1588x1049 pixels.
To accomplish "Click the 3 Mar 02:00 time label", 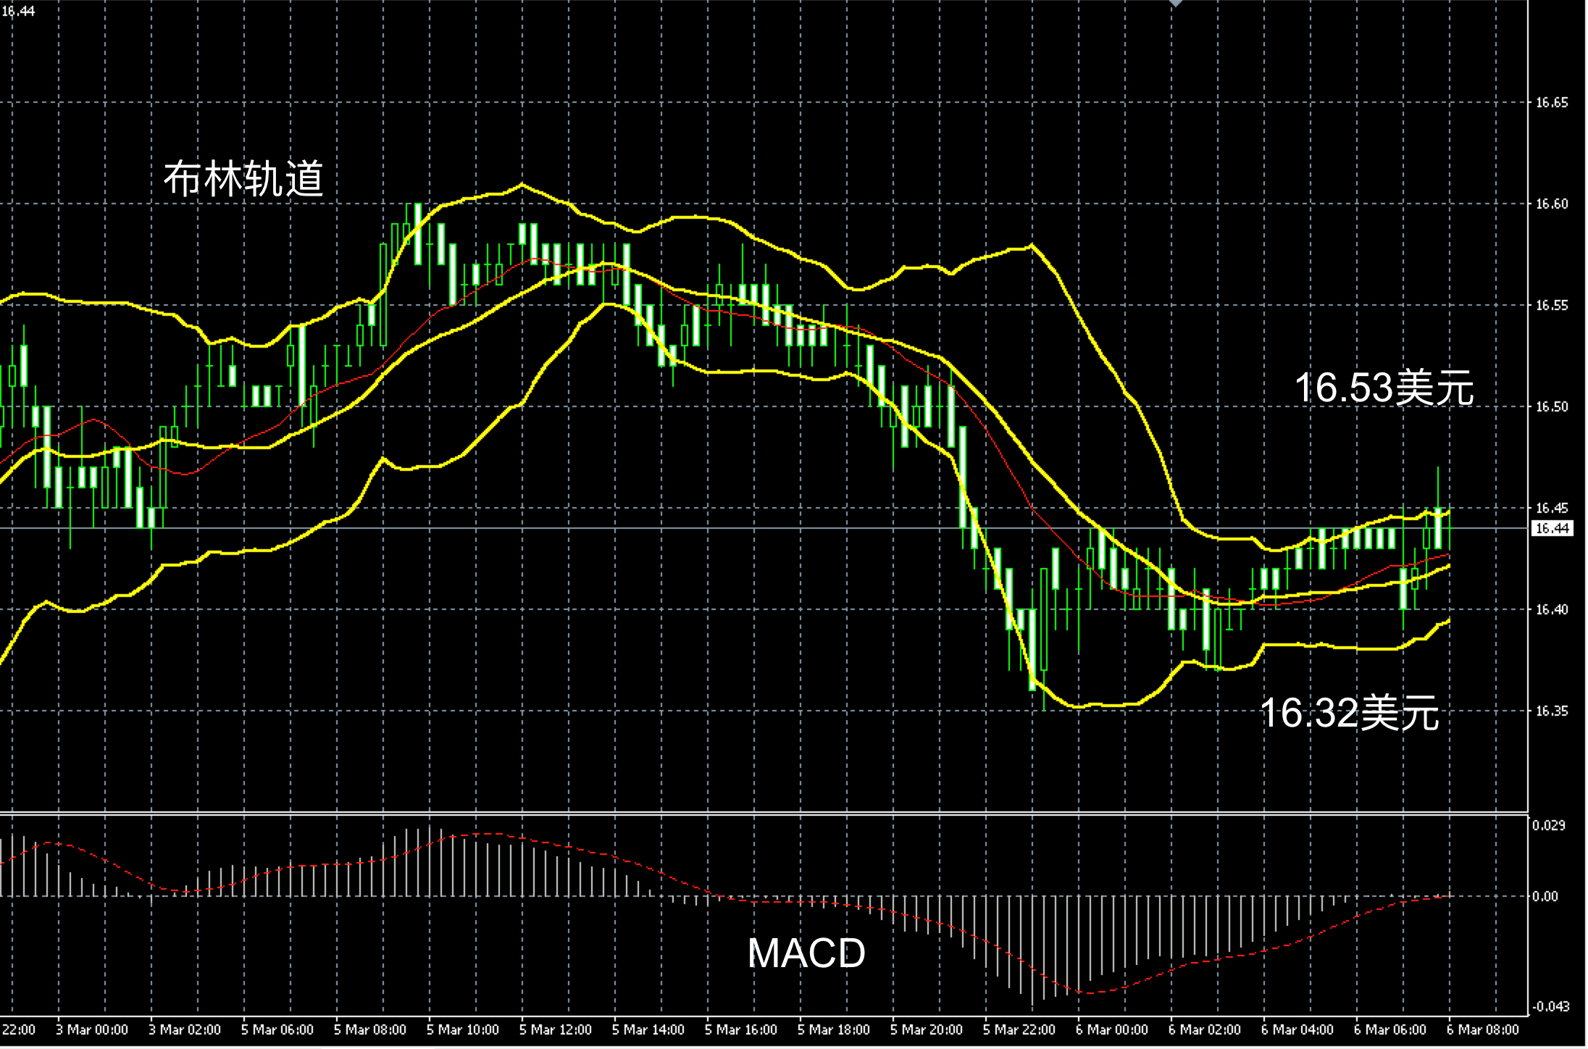I will click(185, 1029).
